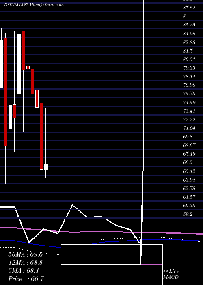This screenshot has width=203, height=285.
Task: Click the 71.04 price axis label
Action: [189, 128]
